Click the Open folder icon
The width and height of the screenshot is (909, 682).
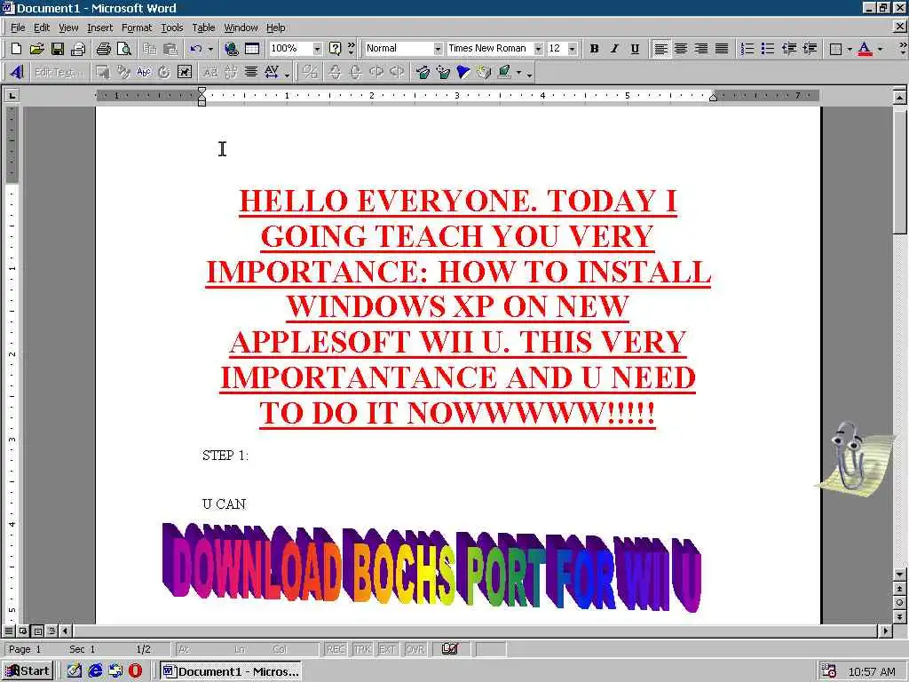point(36,49)
